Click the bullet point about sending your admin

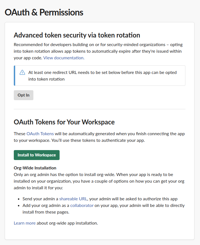[x=100, y=199]
